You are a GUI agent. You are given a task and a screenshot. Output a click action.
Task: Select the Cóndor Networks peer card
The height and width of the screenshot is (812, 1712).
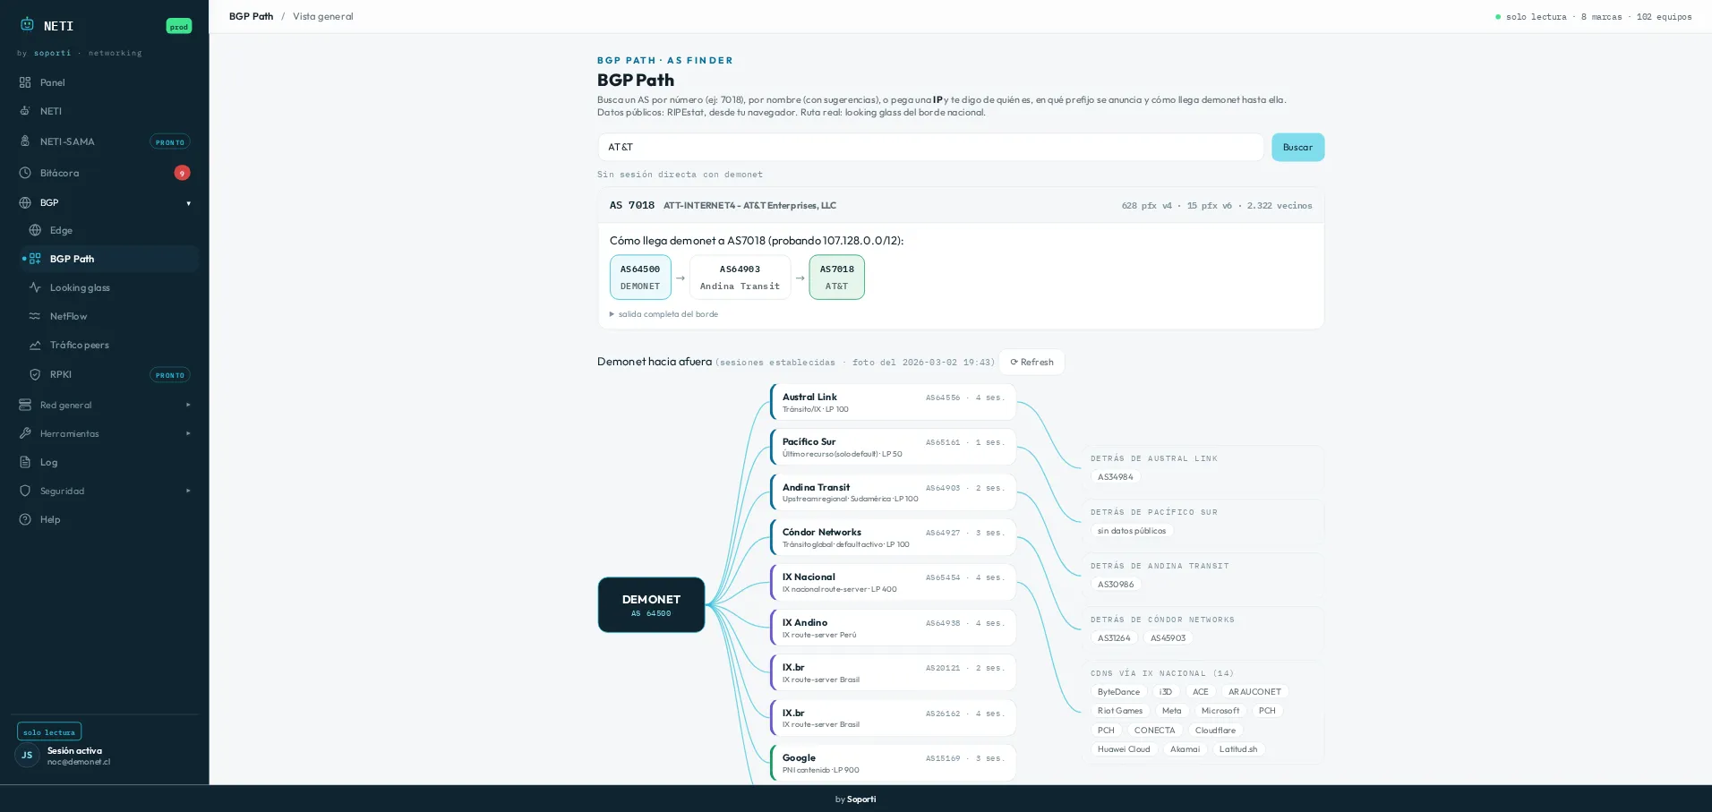[x=893, y=537]
